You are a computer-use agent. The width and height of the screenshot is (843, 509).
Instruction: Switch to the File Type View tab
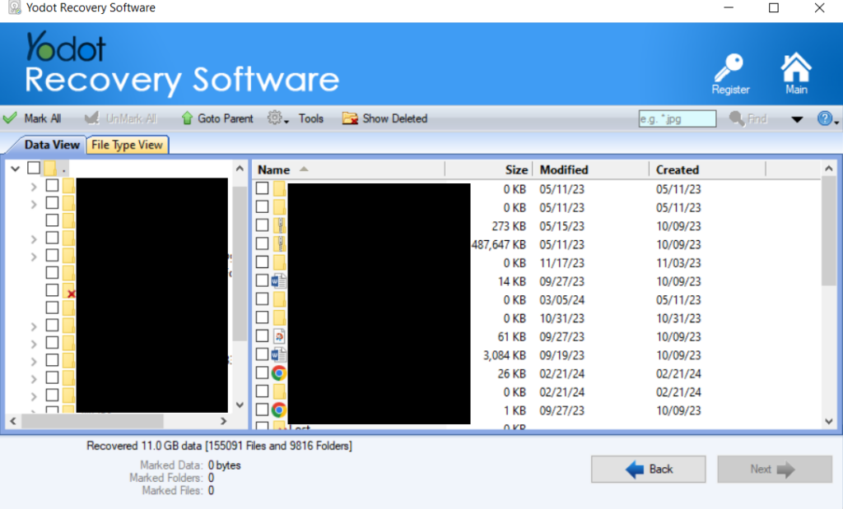click(127, 145)
